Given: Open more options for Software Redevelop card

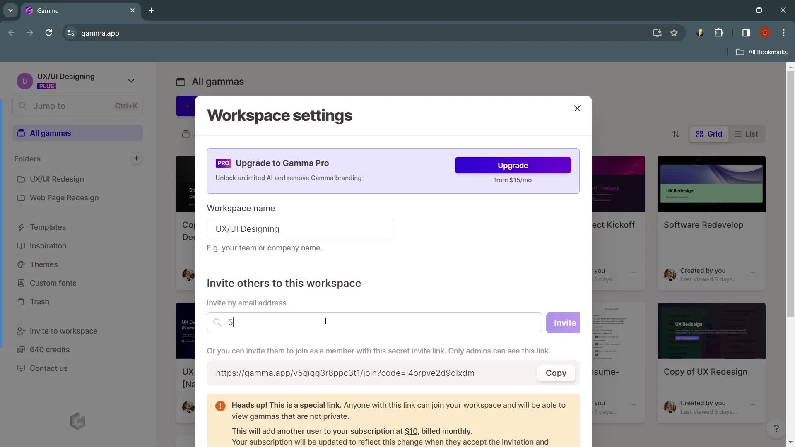Looking at the screenshot, I should tap(753, 272).
